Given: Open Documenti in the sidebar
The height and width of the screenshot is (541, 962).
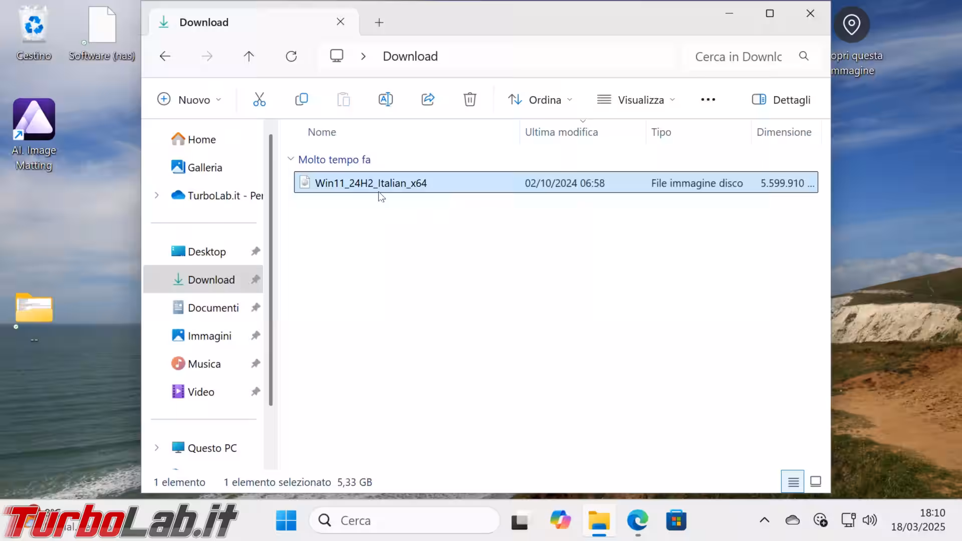Looking at the screenshot, I should 213,308.
